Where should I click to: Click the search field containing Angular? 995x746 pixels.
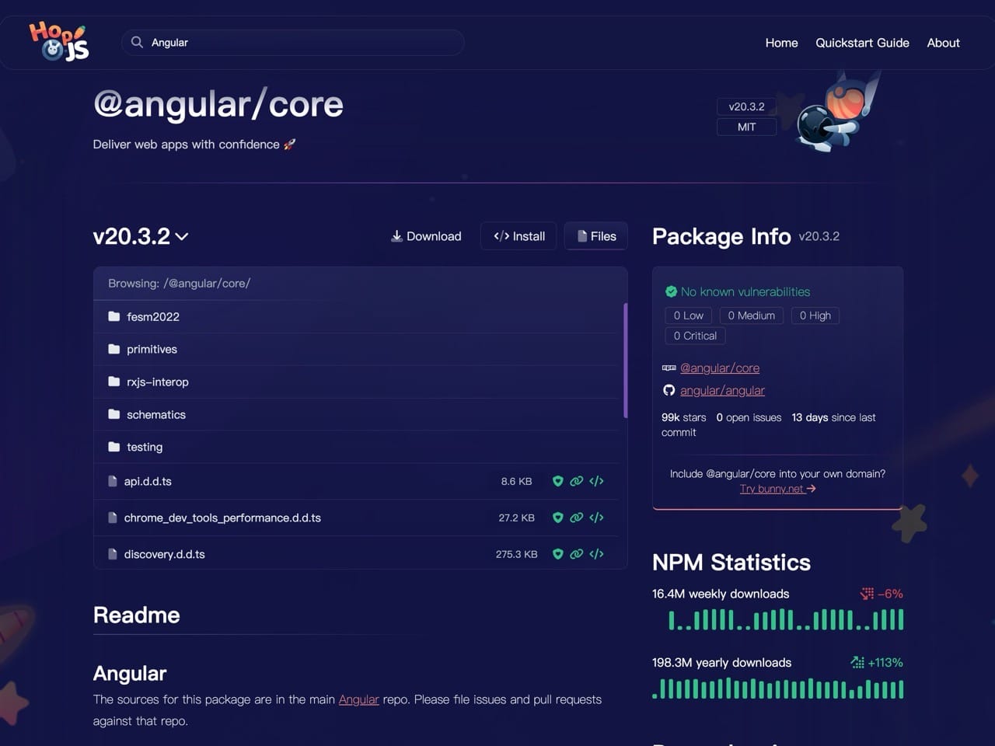coord(303,43)
